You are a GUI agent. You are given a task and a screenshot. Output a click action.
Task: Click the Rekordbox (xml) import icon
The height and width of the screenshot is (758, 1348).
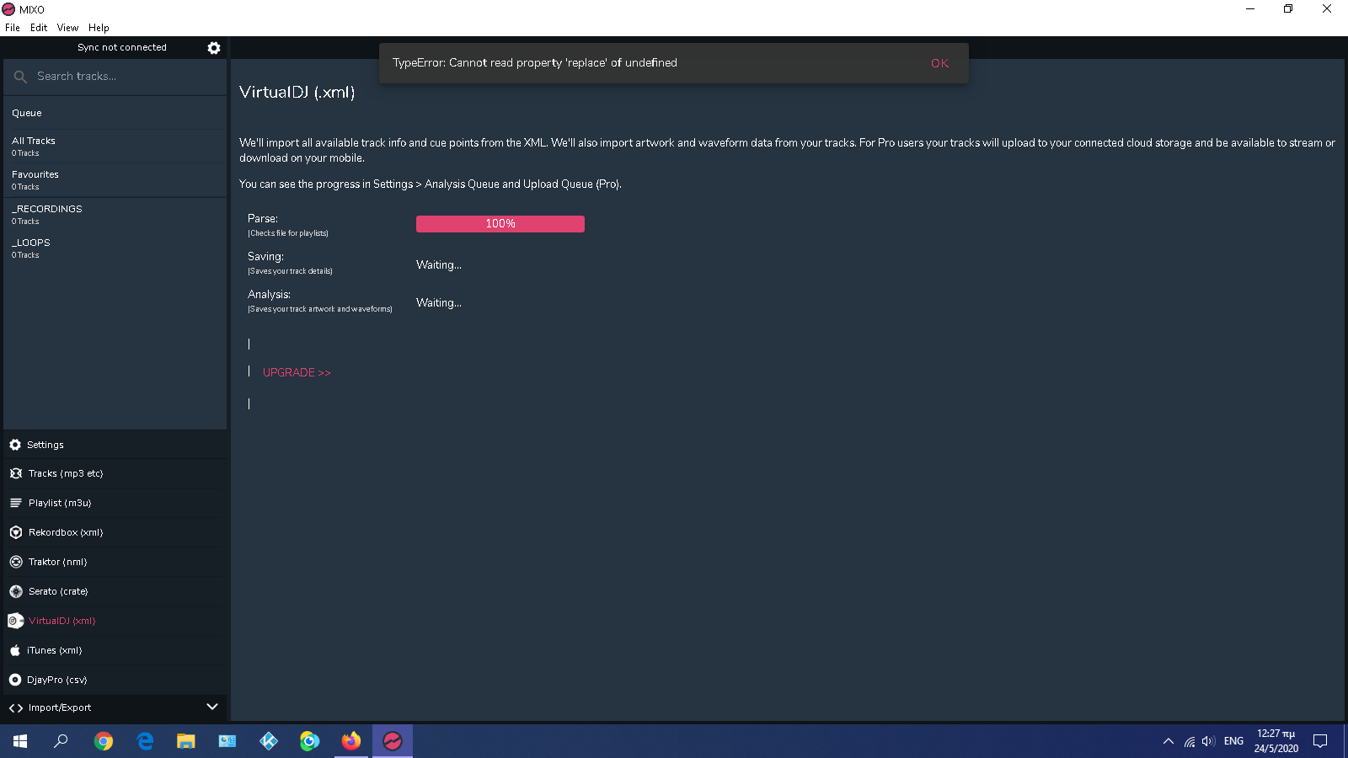click(15, 532)
